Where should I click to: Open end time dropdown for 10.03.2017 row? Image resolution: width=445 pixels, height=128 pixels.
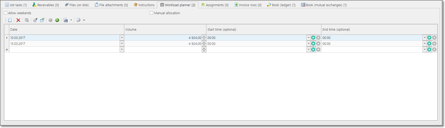click(425, 38)
